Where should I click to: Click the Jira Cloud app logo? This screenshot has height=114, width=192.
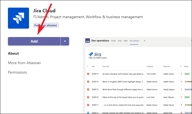point(18,18)
